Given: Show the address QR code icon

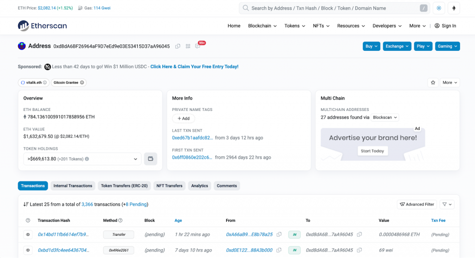Looking at the screenshot, I should pyautogui.click(x=188, y=46).
